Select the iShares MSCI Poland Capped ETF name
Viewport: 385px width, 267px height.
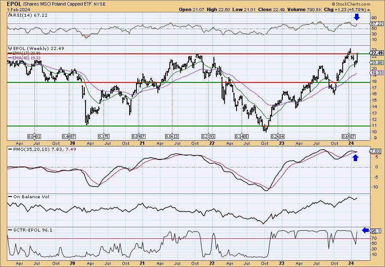coord(58,4)
